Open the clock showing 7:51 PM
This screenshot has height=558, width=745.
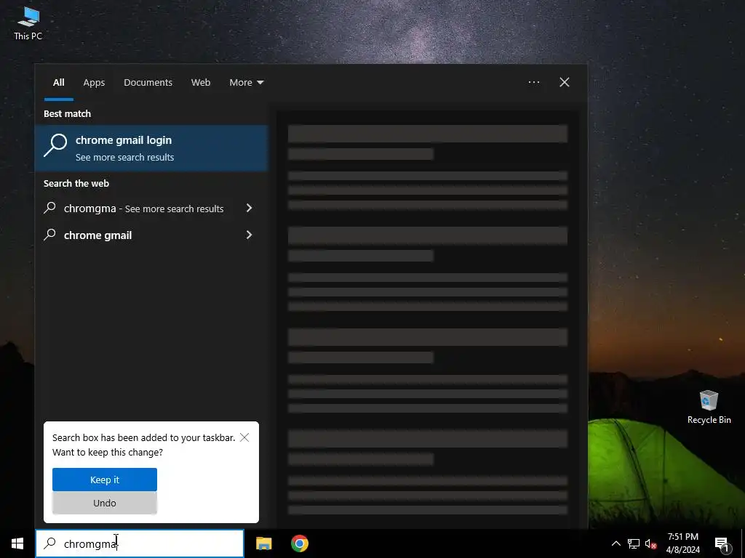click(x=682, y=543)
